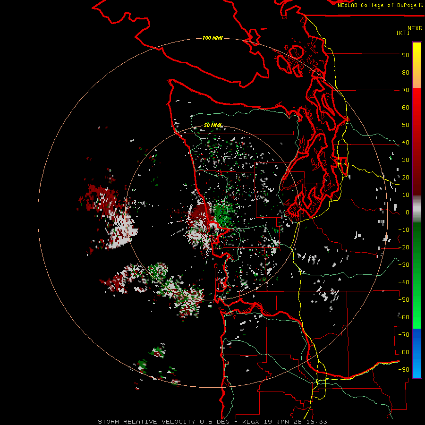The image size is (425, 425).
Task: Click the 50 NMI range ring label
Action: coord(213,125)
